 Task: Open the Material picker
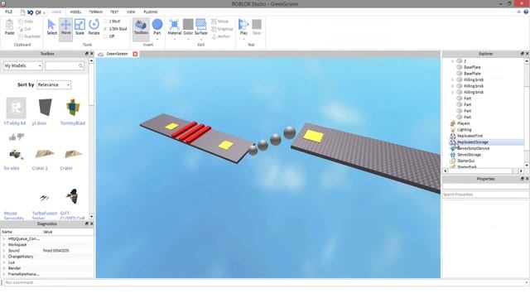tap(175, 27)
